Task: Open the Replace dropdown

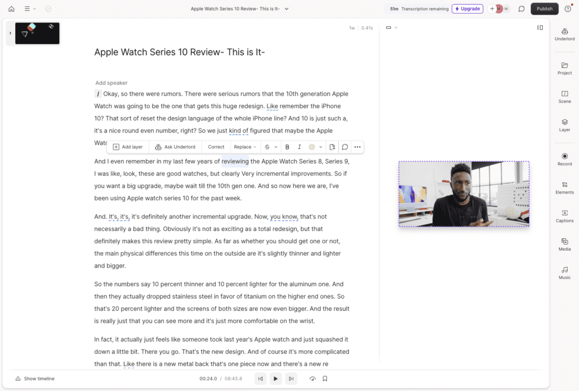Action: coord(245,147)
